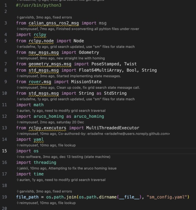
Task: Click the 'file_path' variable name
Action: pos(27,197)
